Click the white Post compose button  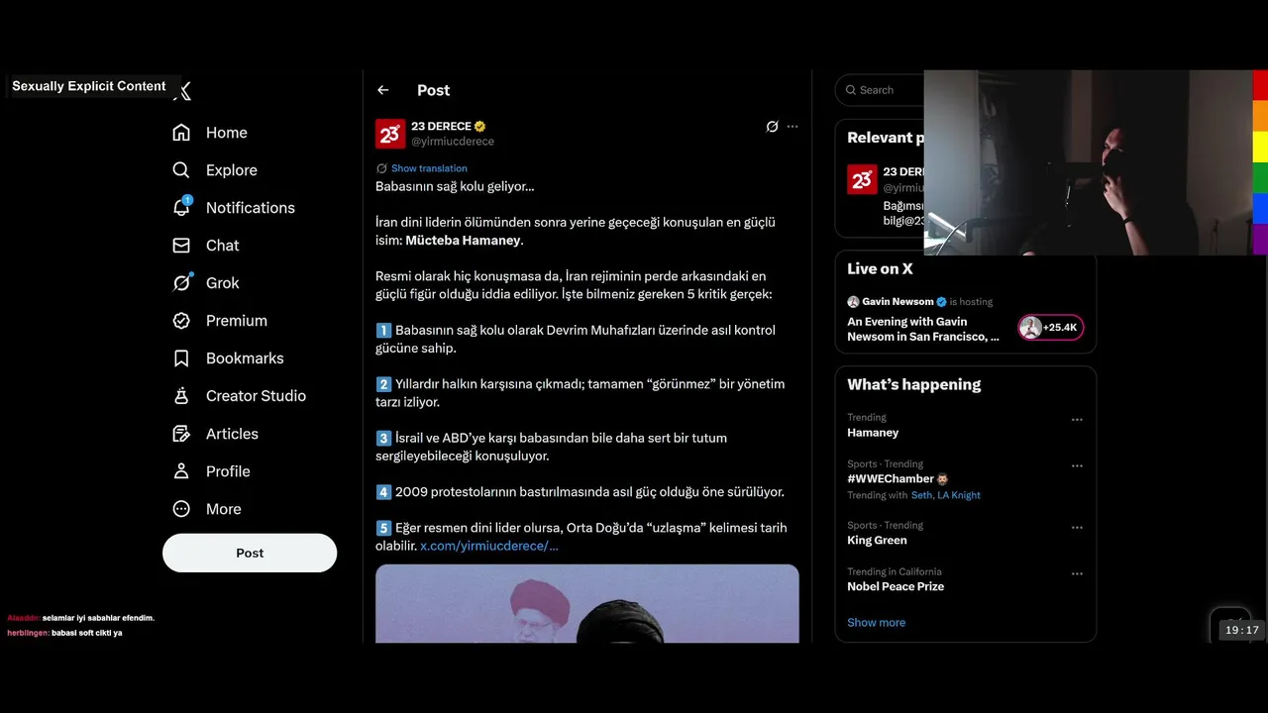pyautogui.click(x=250, y=553)
